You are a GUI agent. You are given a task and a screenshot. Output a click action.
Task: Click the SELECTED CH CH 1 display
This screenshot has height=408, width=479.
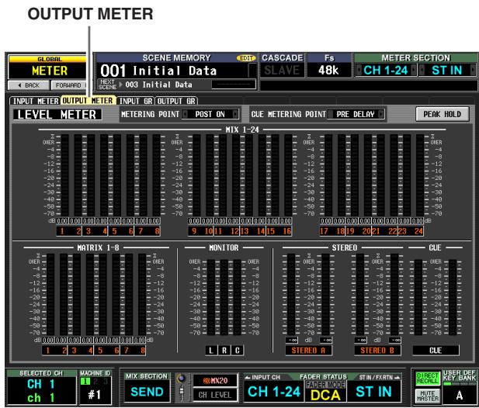(42, 391)
